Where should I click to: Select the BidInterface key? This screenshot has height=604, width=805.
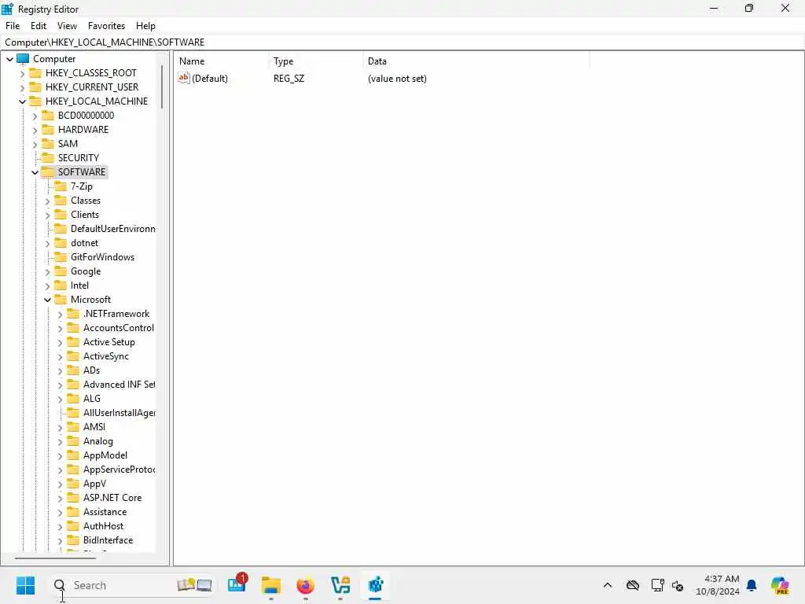(x=108, y=540)
